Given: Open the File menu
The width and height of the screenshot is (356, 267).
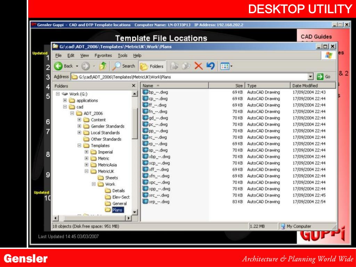Looking at the screenshot, I should tap(58, 55).
